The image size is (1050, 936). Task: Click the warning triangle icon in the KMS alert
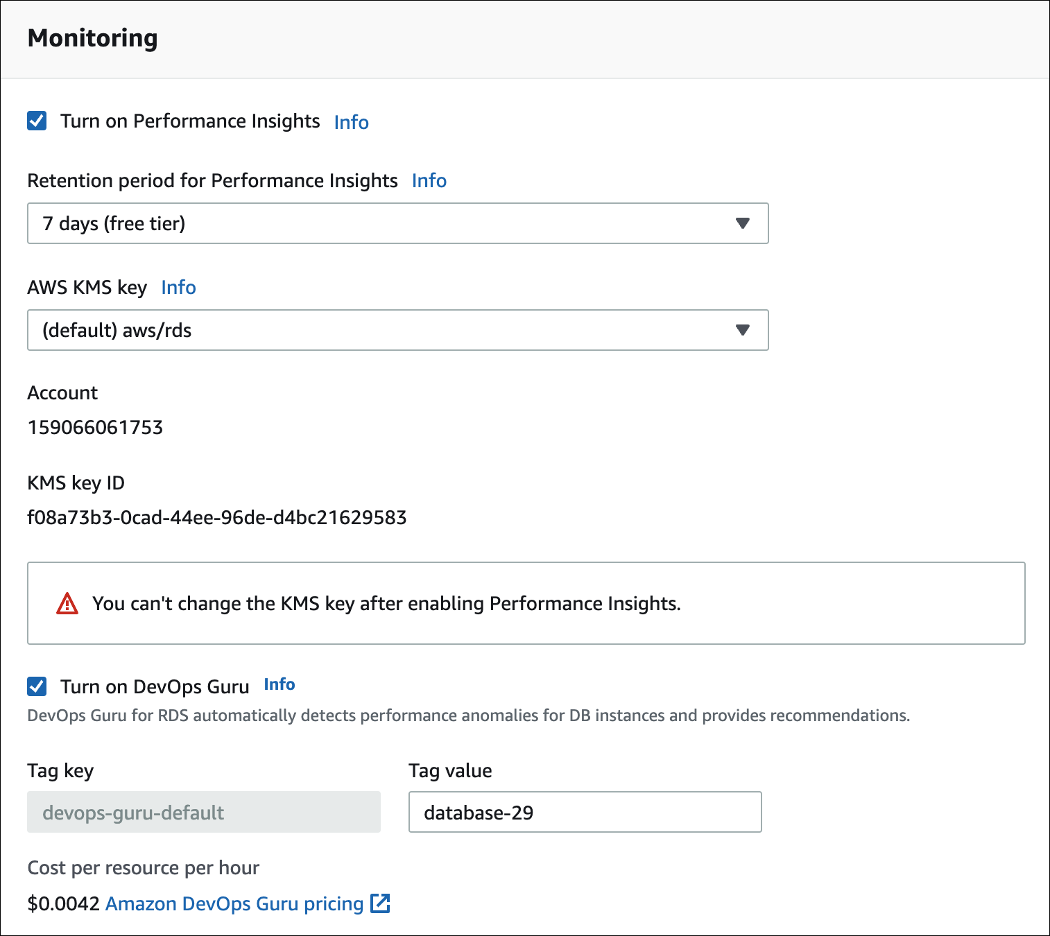click(x=67, y=604)
